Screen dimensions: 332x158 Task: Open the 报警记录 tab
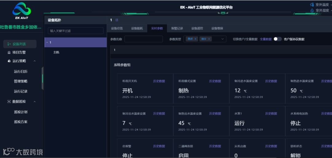pos(177,28)
